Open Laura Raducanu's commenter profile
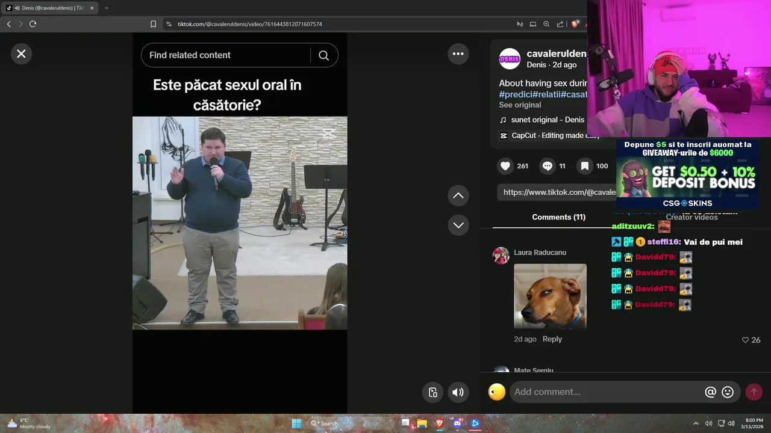The width and height of the screenshot is (771, 433). tap(540, 253)
